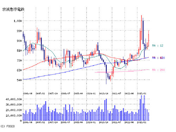Select 2010/10 date under the price chart
The image size is (176, 132).
[x=103, y=93]
